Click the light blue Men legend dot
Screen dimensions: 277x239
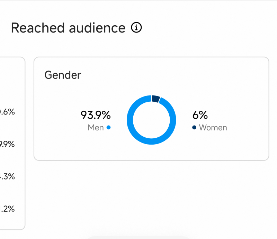[108, 127]
